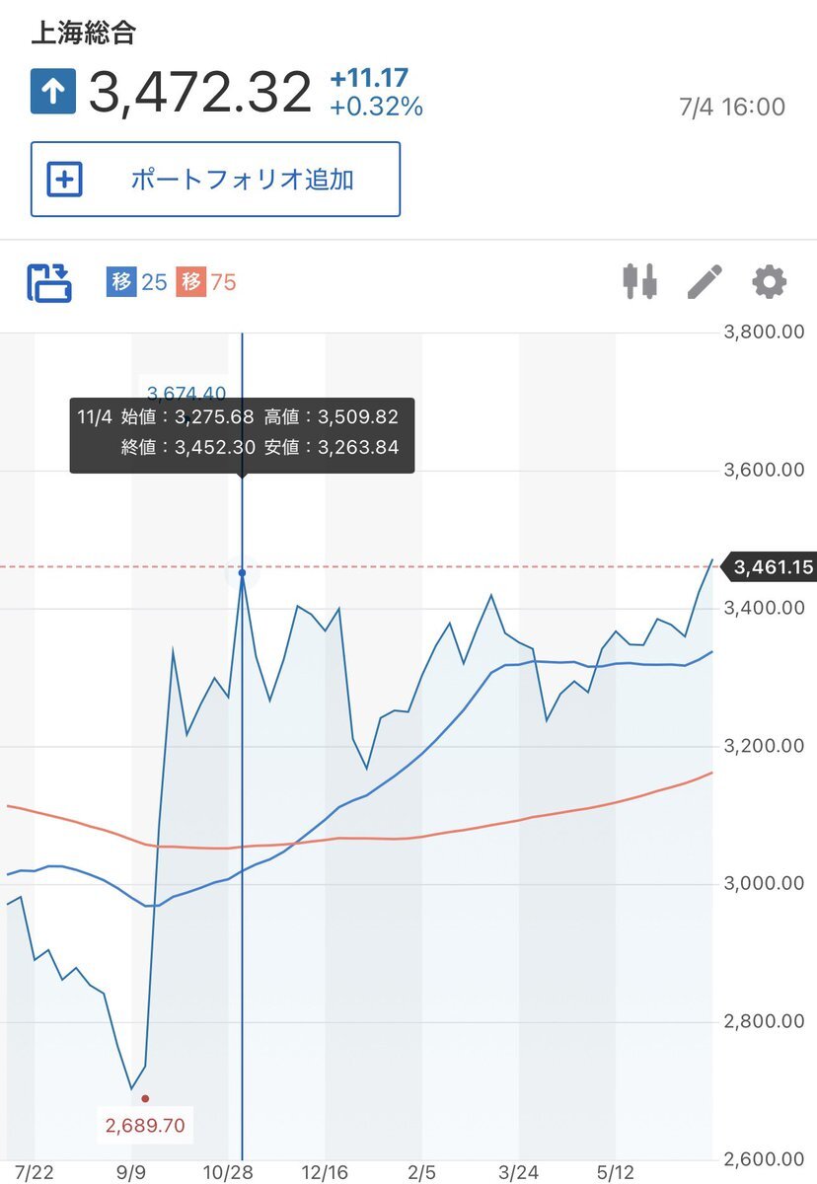Open chart settings gear icon
Image resolution: width=817 pixels, height=1184 pixels.
770,282
